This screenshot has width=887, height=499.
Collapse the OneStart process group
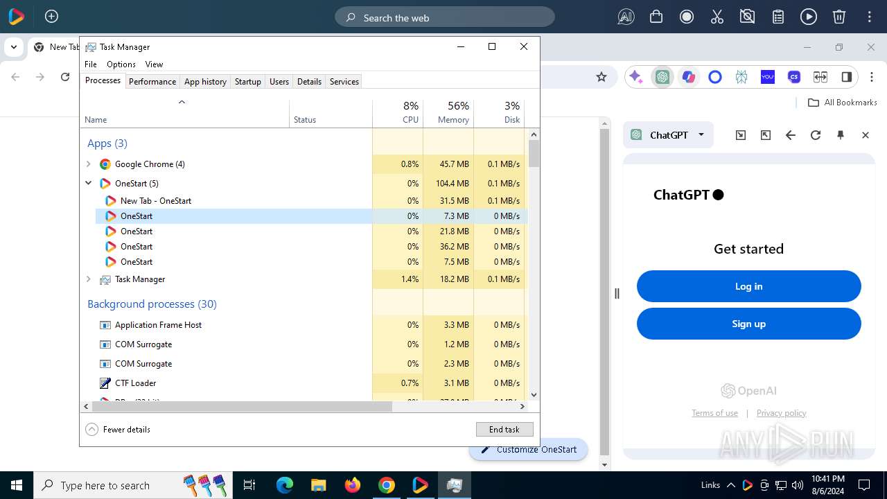point(88,184)
